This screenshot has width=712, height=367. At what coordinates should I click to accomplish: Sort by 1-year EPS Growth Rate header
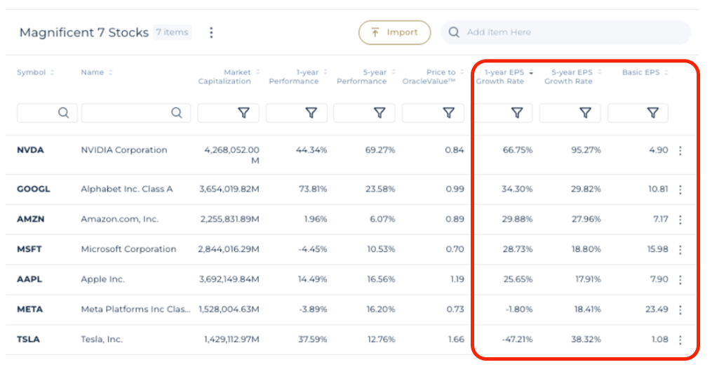tap(500, 76)
